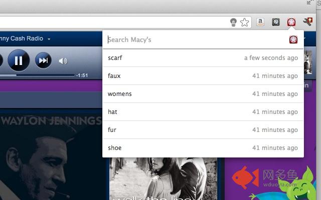
Task: Bookmark this page with the star icon
Action: (x=244, y=22)
